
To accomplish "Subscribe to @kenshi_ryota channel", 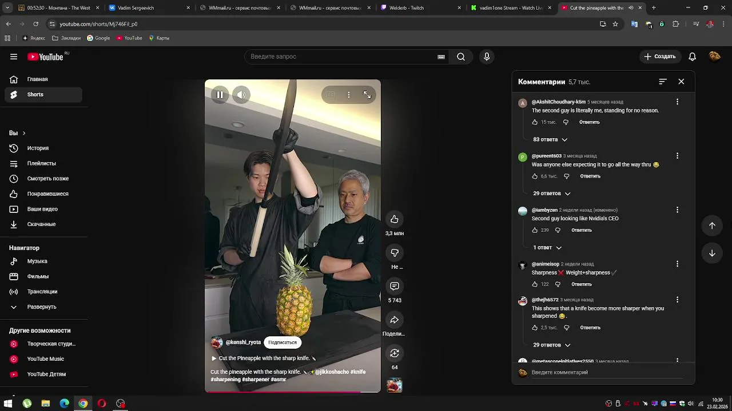I will [283, 342].
